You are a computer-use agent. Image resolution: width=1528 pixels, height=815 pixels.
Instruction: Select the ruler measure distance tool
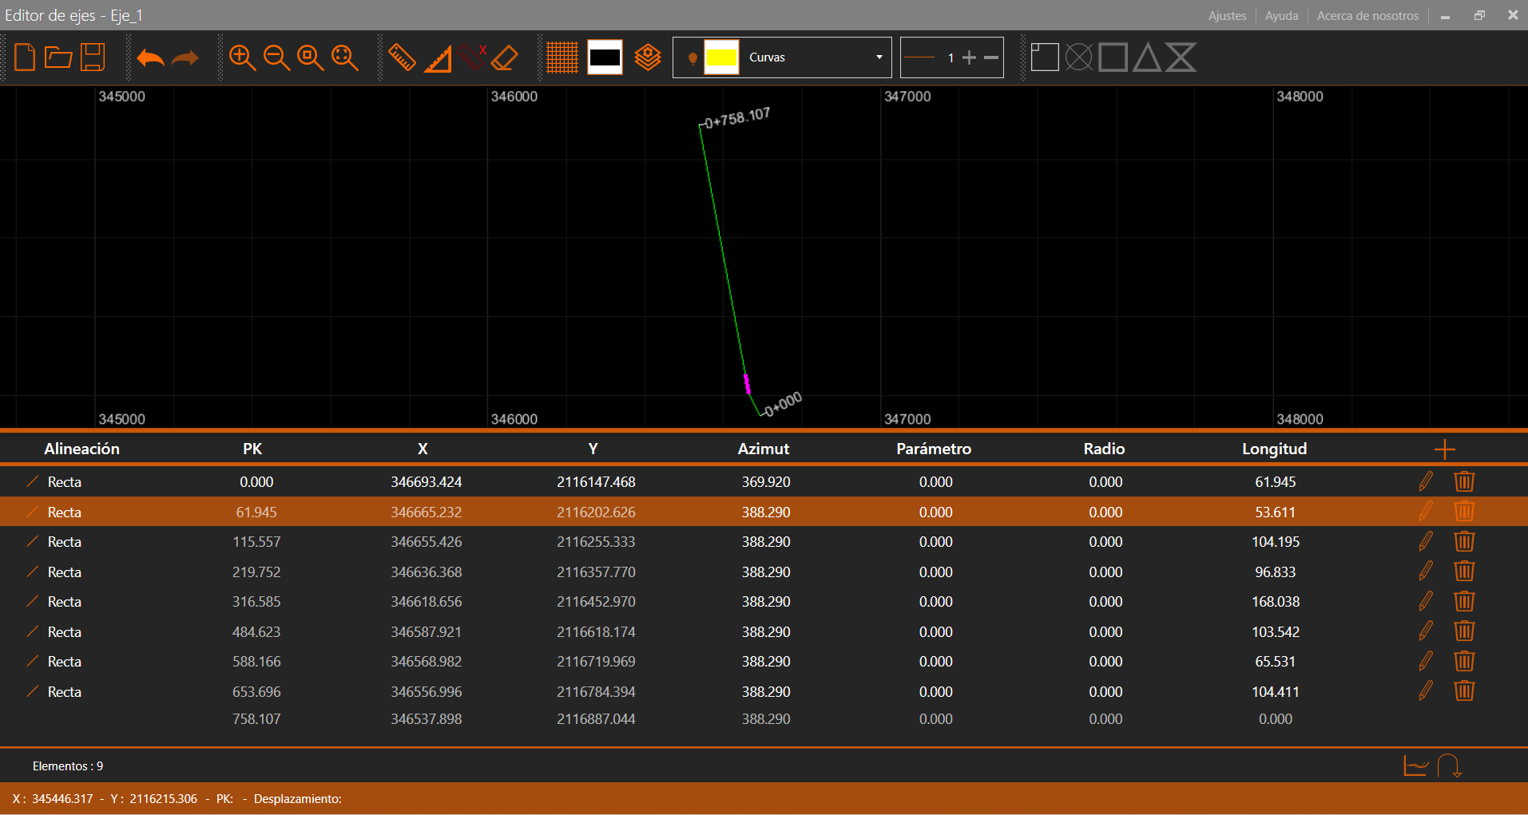[x=402, y=57]
